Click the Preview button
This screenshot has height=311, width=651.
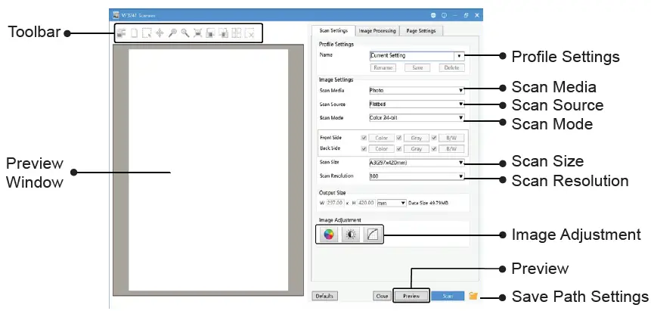tap(411, 296)
